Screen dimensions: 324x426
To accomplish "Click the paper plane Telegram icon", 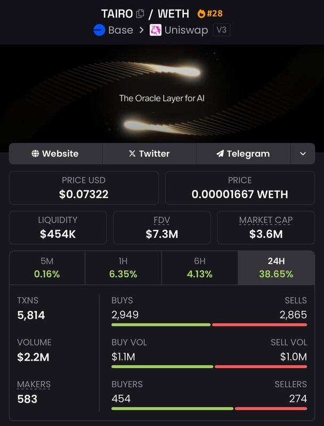I will 220,154.
